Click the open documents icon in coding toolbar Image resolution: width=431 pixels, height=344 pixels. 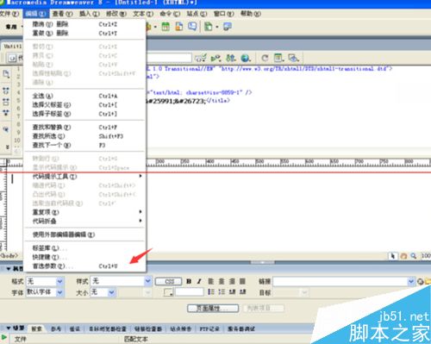[x=6, y=74]
